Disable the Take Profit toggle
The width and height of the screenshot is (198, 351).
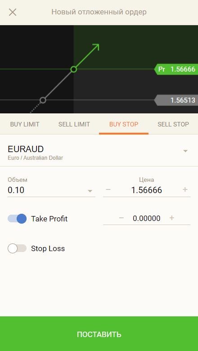17,219
